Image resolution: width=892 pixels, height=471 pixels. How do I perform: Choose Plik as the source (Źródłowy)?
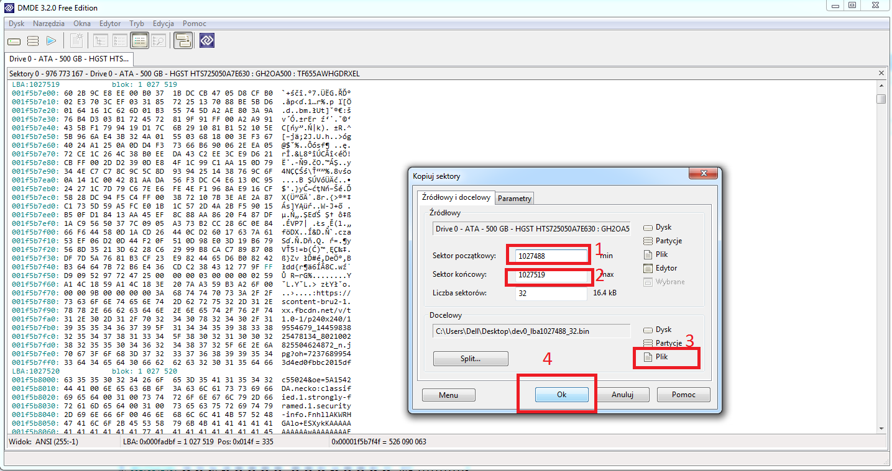(x=656, y=254)
